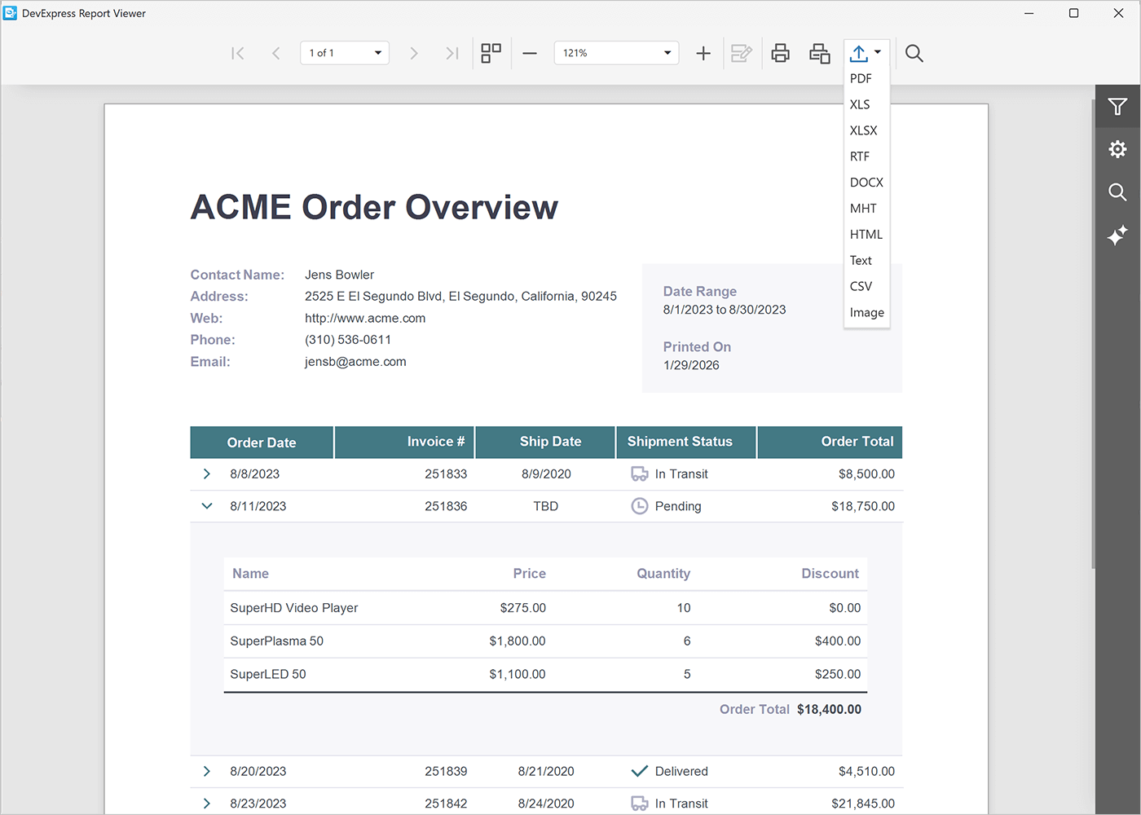The height and width of the screenshot is (815, 1141).
Task: Collapse the 8/11/2023 order details
Action: (206, 505)
